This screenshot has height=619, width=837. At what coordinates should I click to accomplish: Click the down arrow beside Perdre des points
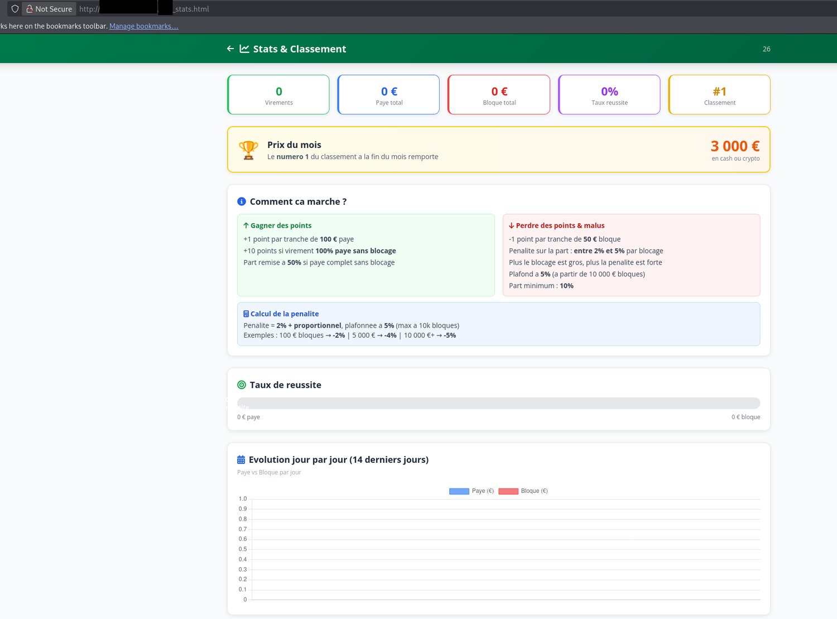(511, 225)
